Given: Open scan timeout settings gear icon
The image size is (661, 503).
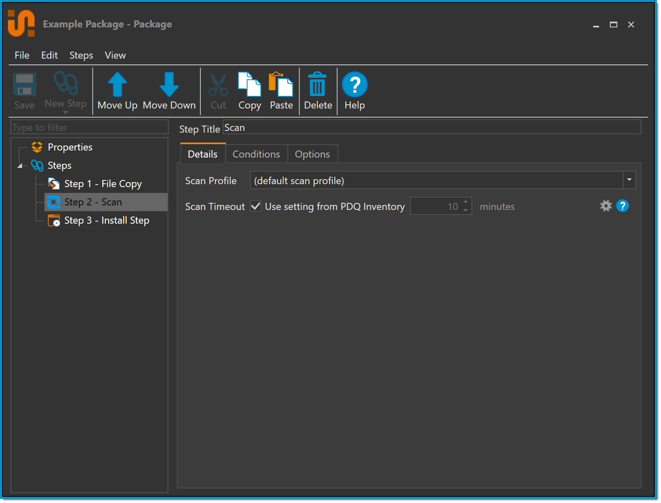Looking at the screenshot, I should [606, 206].
